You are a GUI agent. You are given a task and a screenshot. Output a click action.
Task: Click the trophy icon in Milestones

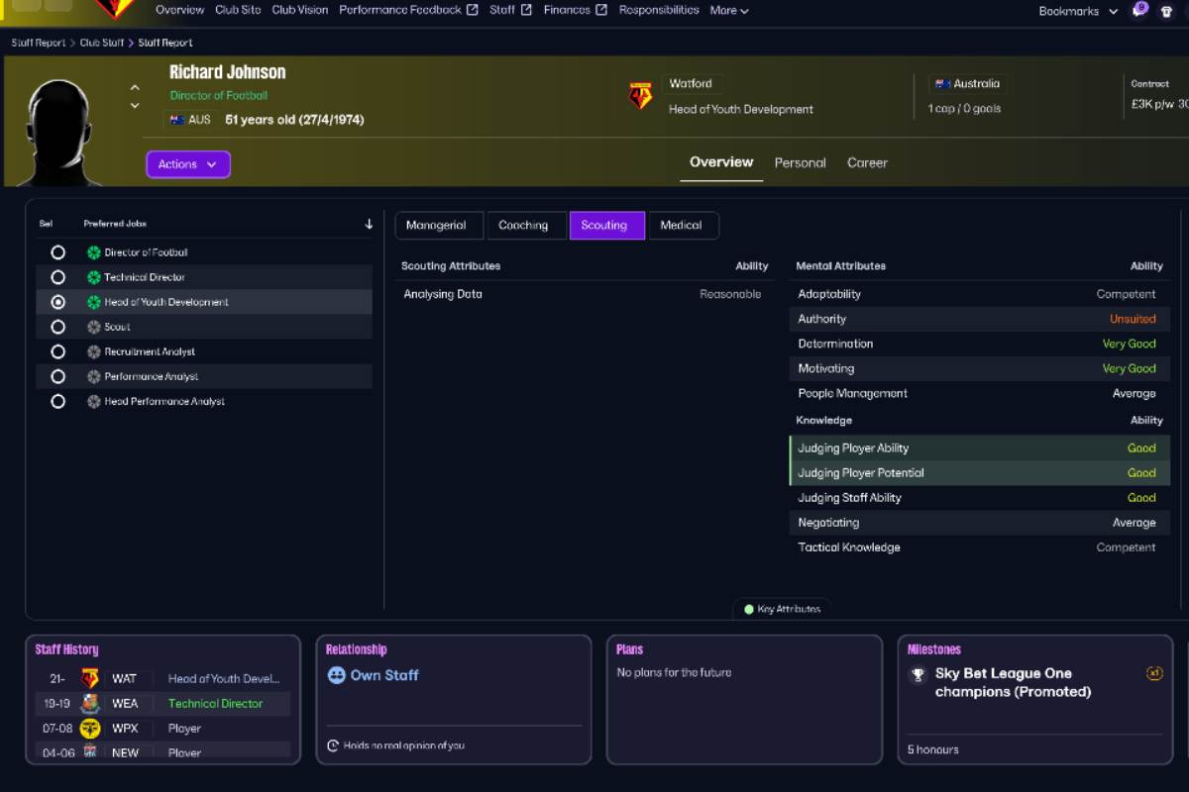point(918,675)
